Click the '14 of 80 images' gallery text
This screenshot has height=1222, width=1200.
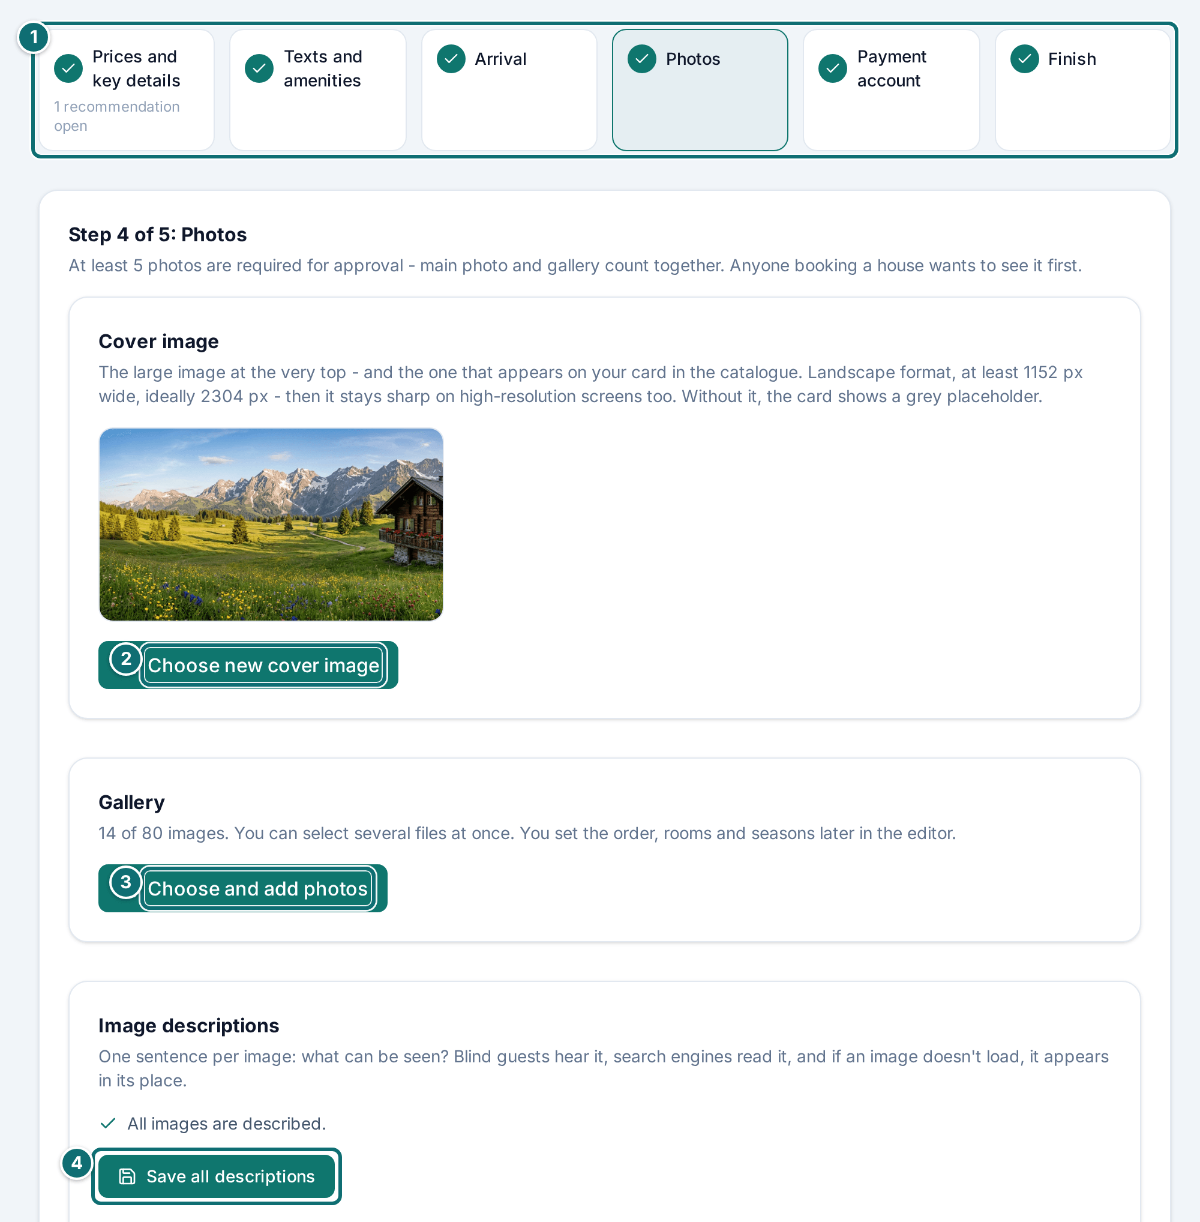pyautogui.click(x=164, y=834)
